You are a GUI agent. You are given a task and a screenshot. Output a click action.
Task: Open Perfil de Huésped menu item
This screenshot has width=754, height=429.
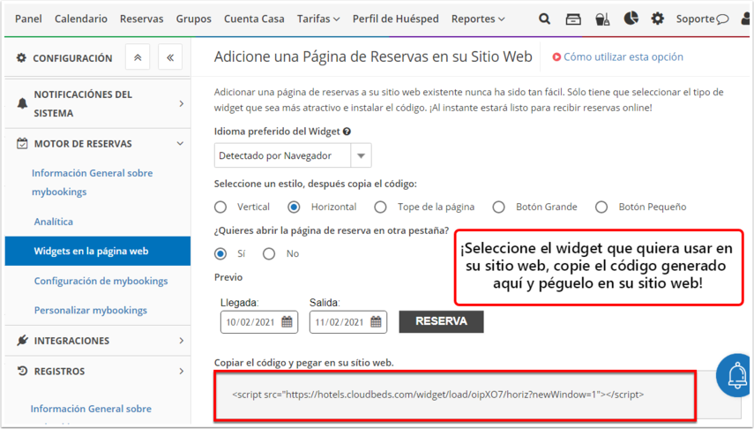pos(395,19)
